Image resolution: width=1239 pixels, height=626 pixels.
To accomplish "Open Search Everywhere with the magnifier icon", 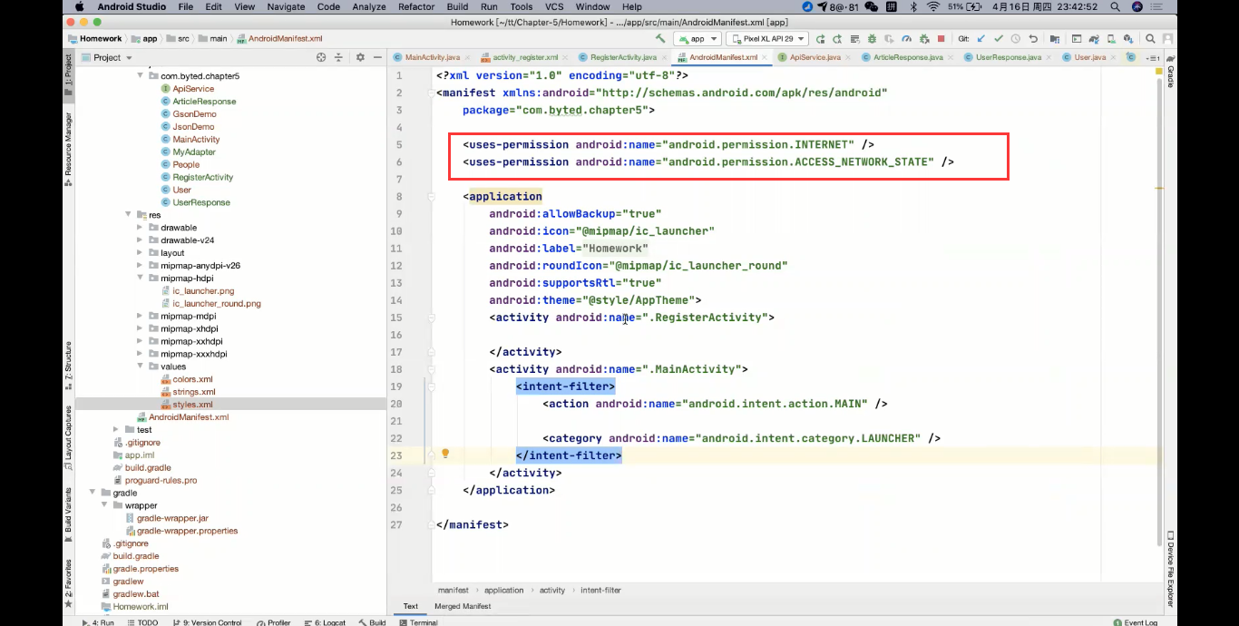I will coord(1150,39).
